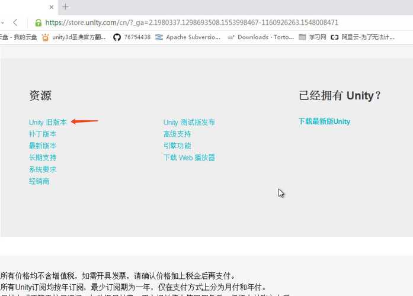Open a new browser tab
413x296 pixels.
pos(65,7)
